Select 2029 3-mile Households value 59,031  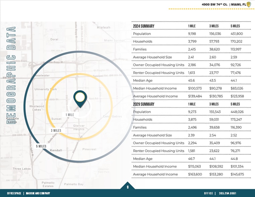pos(216,120)
